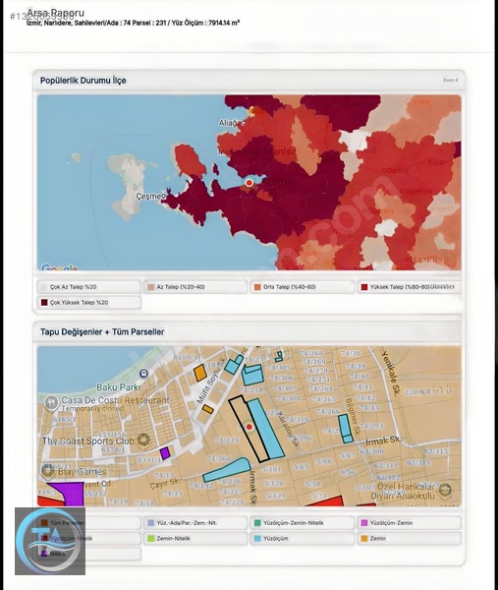Image resolution: width=498 pixels, height=590 pixels.
Task: Click the Yüzölçüm-Zemin magenta color swatch
Action: click(x=364, y=523)
